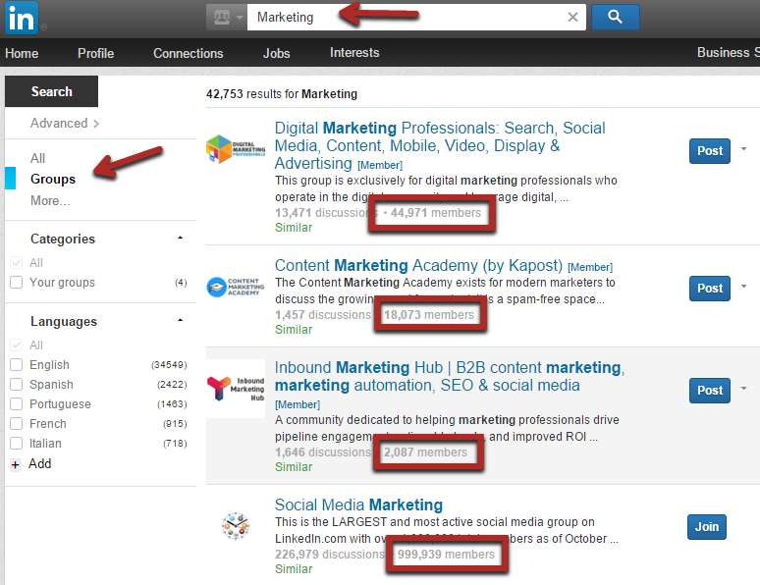
Task: Tick the Your groups category checkbox
Action: pos(16,283)
